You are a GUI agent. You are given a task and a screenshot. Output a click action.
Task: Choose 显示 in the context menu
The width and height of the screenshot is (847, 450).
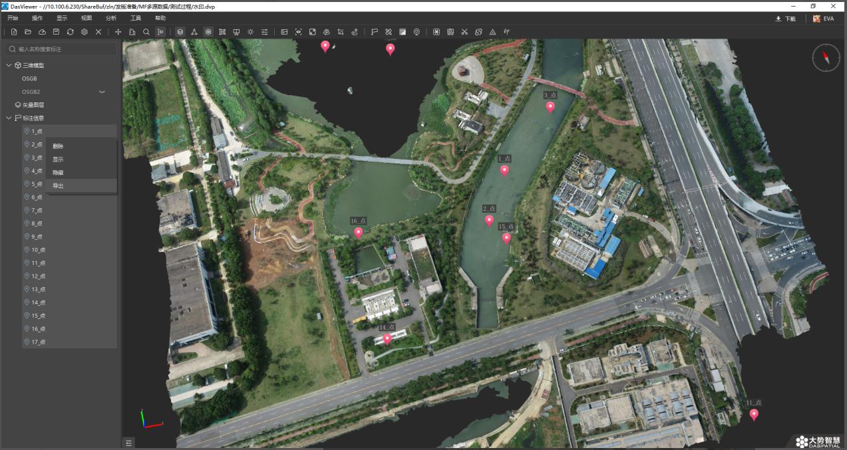point(81,160)
